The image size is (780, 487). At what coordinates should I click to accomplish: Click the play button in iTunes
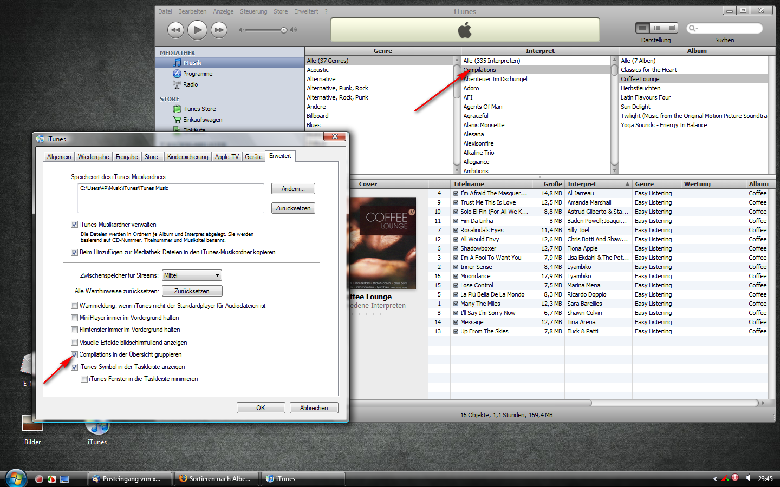(x=197, y=30)
